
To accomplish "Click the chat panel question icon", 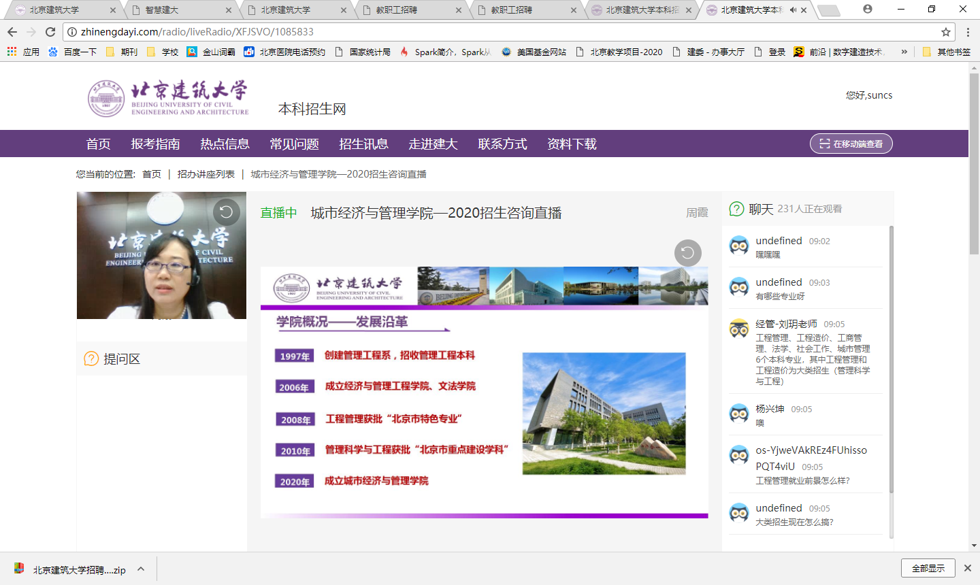I will click(736, 209).
